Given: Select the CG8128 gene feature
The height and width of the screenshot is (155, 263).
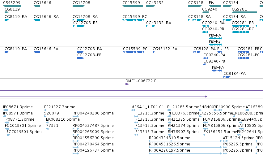Looking at the screenshot, I should click(195, 6).
